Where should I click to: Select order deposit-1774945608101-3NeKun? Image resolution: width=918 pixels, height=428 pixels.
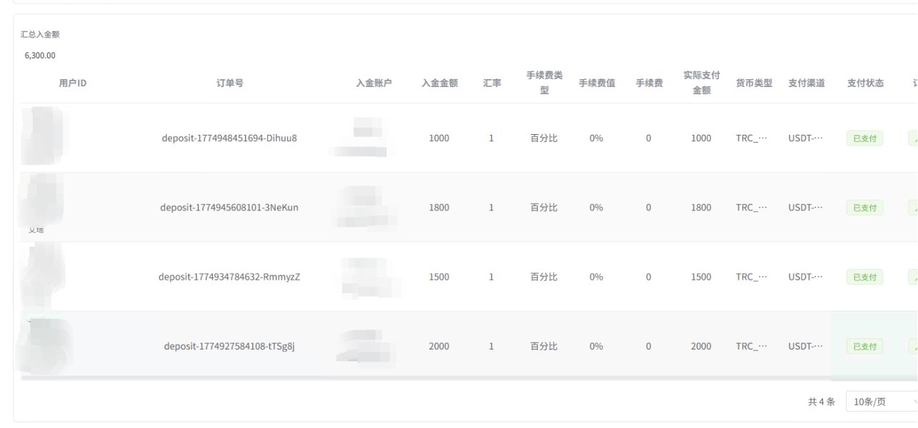pos(229,208)
